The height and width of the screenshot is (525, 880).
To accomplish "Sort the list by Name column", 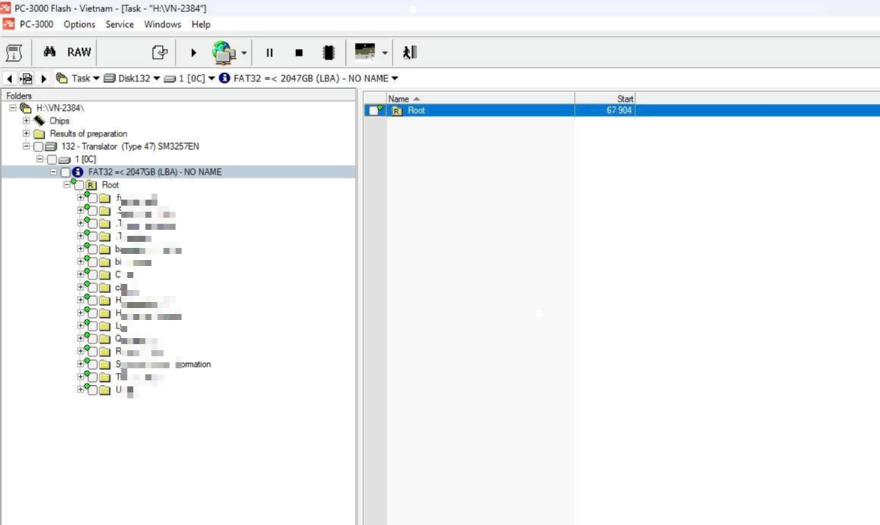I will pyautogui.click(x=481, y=99).
